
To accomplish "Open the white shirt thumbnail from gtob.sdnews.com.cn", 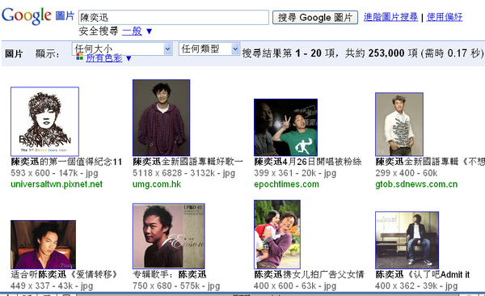I will click(x=399, y=125).
